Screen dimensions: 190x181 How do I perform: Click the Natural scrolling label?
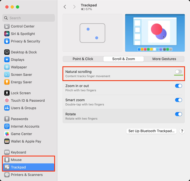pyautogui.click(x=78, y=72)
